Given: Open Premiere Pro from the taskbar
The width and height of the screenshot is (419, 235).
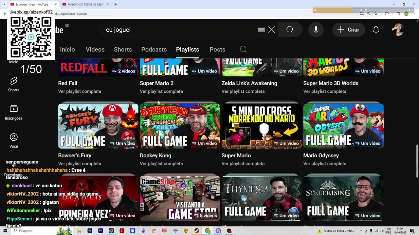Looking at the screenshot, I should tap(100, 231).
